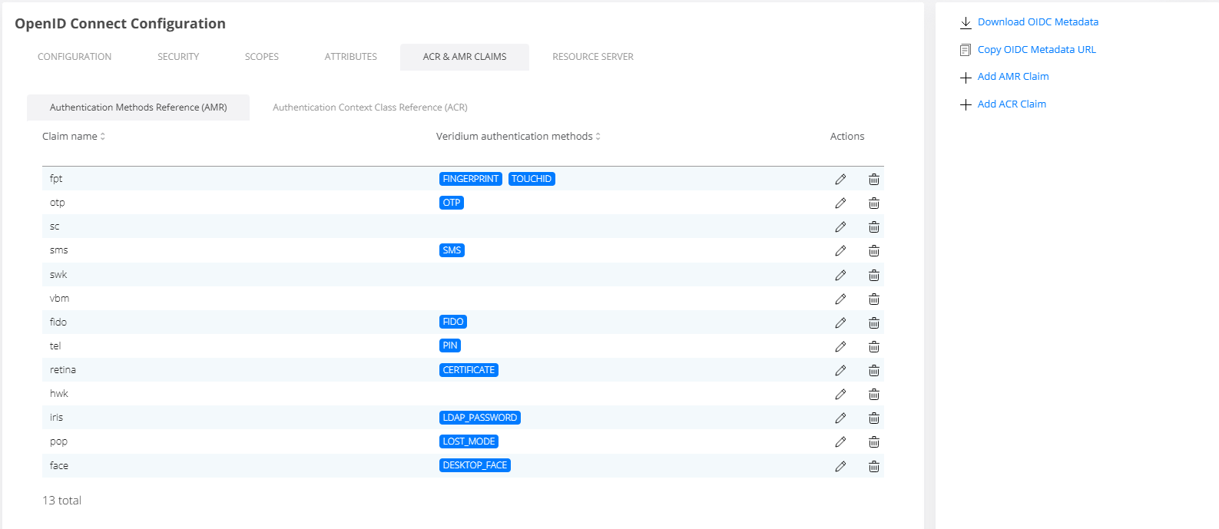The height and width of the screenshot is (529, 1219).
Task: Edit the sms claim row
Action: pos(840,251)
